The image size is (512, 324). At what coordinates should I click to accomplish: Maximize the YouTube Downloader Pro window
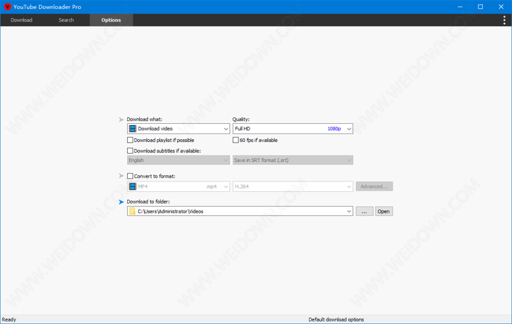pos(480,7)
